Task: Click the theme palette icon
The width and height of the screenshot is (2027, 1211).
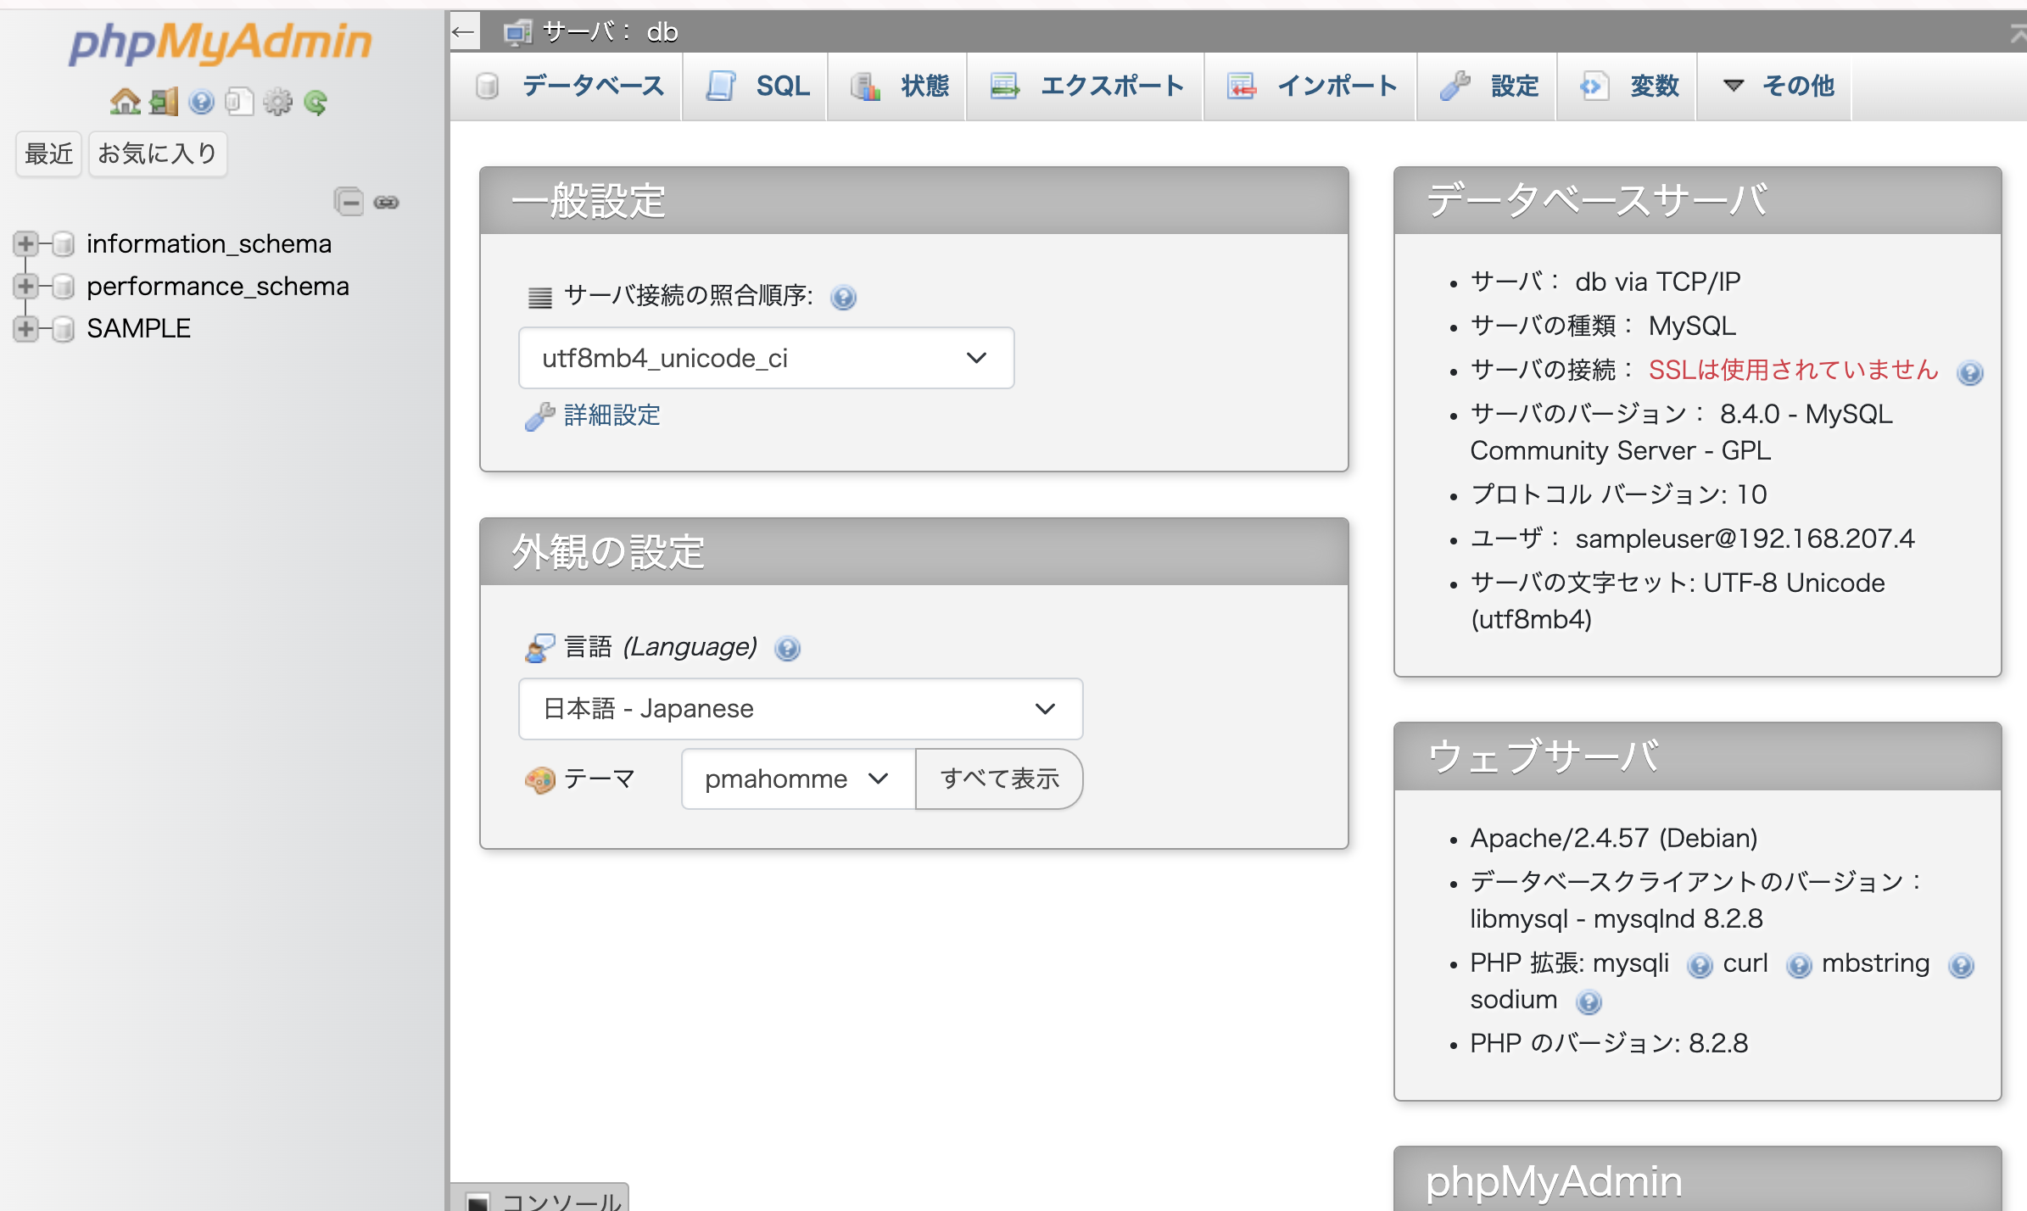Action: [539, 779]
